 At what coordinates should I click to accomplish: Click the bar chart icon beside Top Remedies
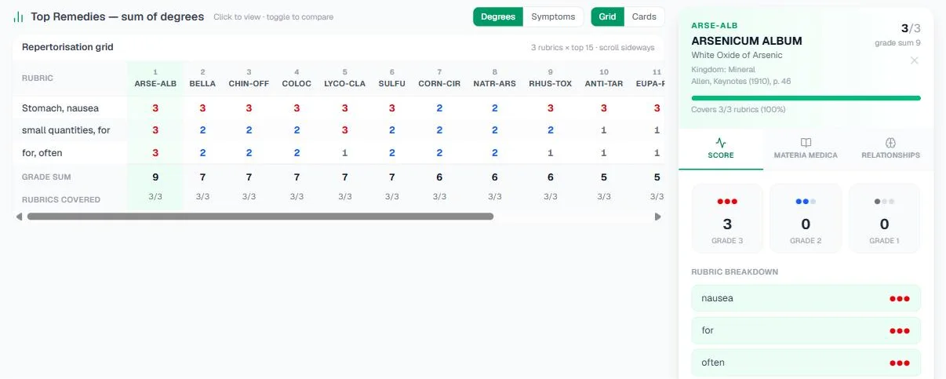click(x=18, y=16)
